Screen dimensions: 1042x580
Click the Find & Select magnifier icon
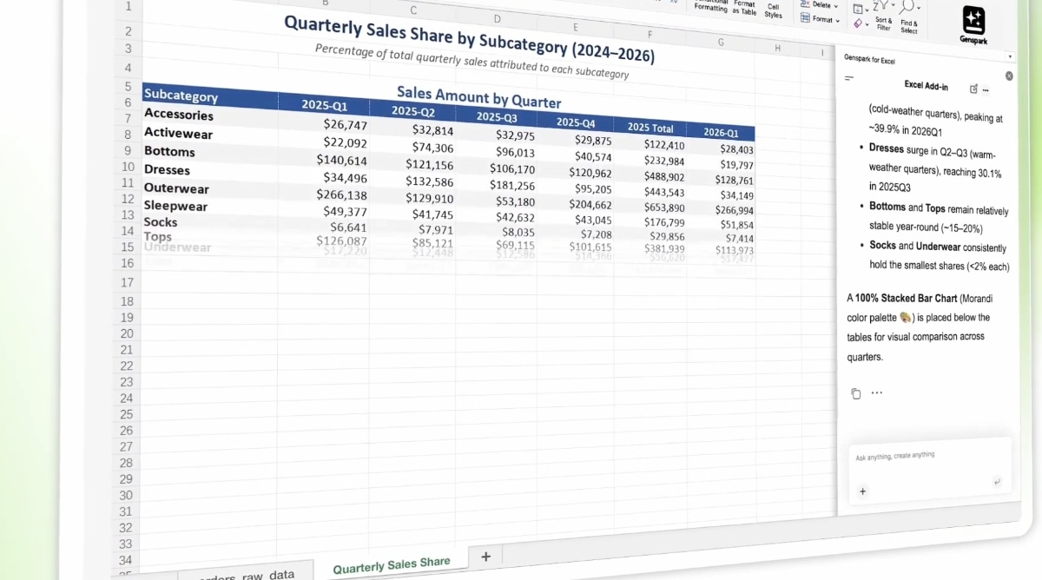907,8
